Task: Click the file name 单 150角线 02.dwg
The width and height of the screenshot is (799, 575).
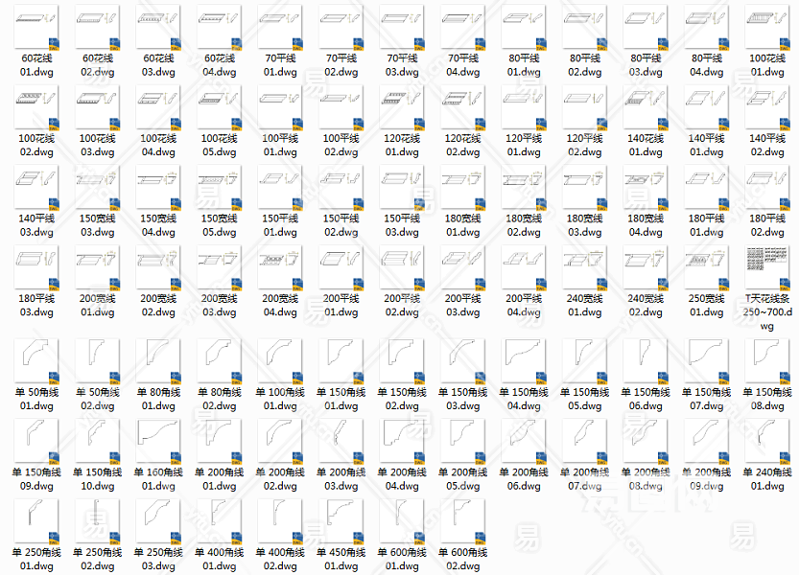Action: pos(402,399)
